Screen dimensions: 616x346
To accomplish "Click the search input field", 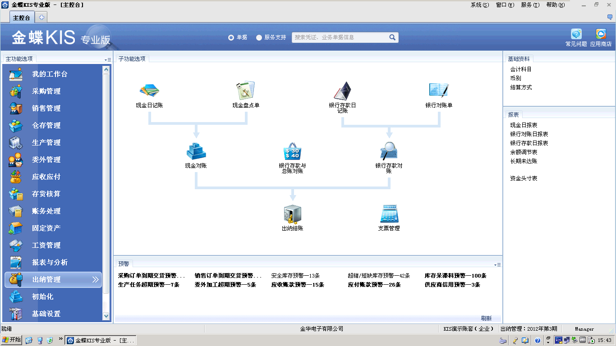I will point(340,37).
